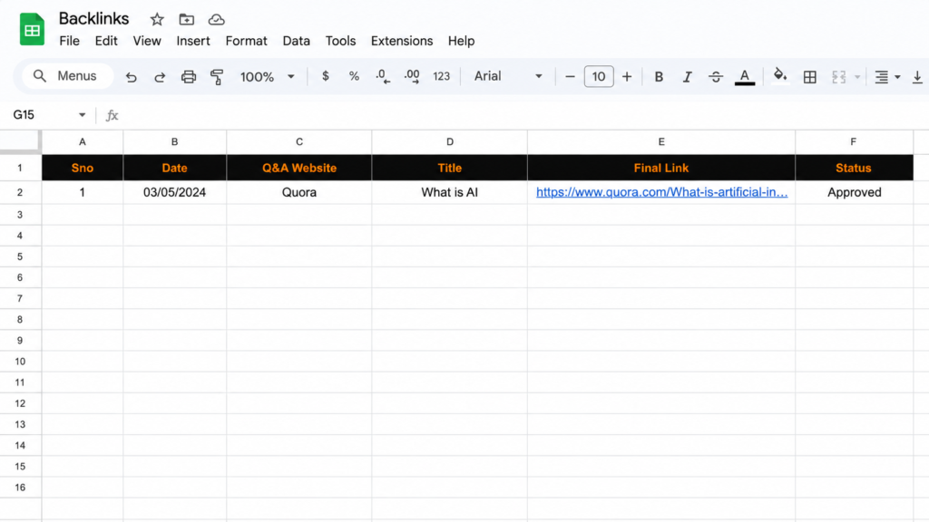Select column E header
Viewport: 929px width, 522px height.
coord(661,142)
